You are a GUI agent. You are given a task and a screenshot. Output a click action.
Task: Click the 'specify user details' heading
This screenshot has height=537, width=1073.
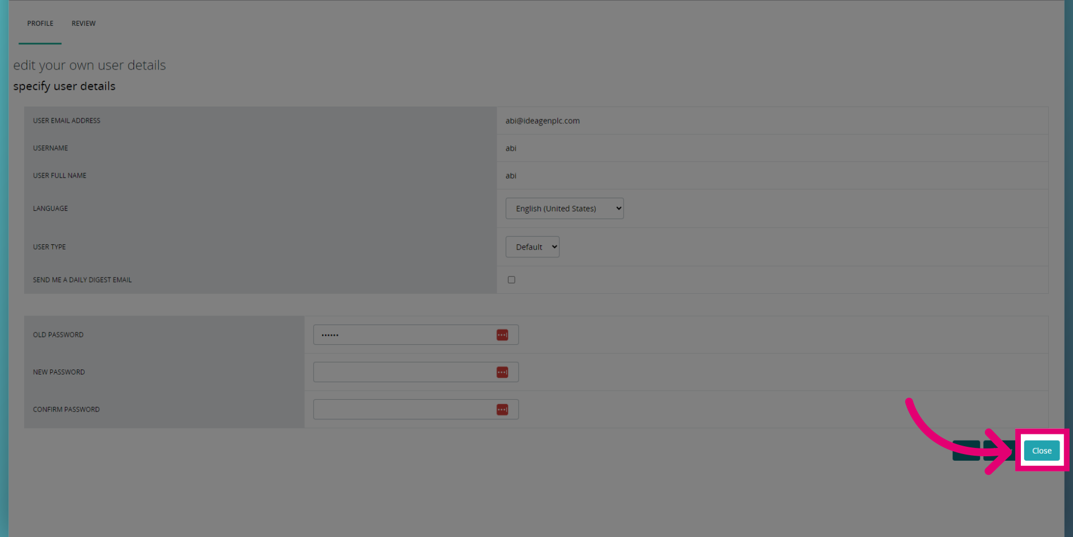tap(65, 86)
